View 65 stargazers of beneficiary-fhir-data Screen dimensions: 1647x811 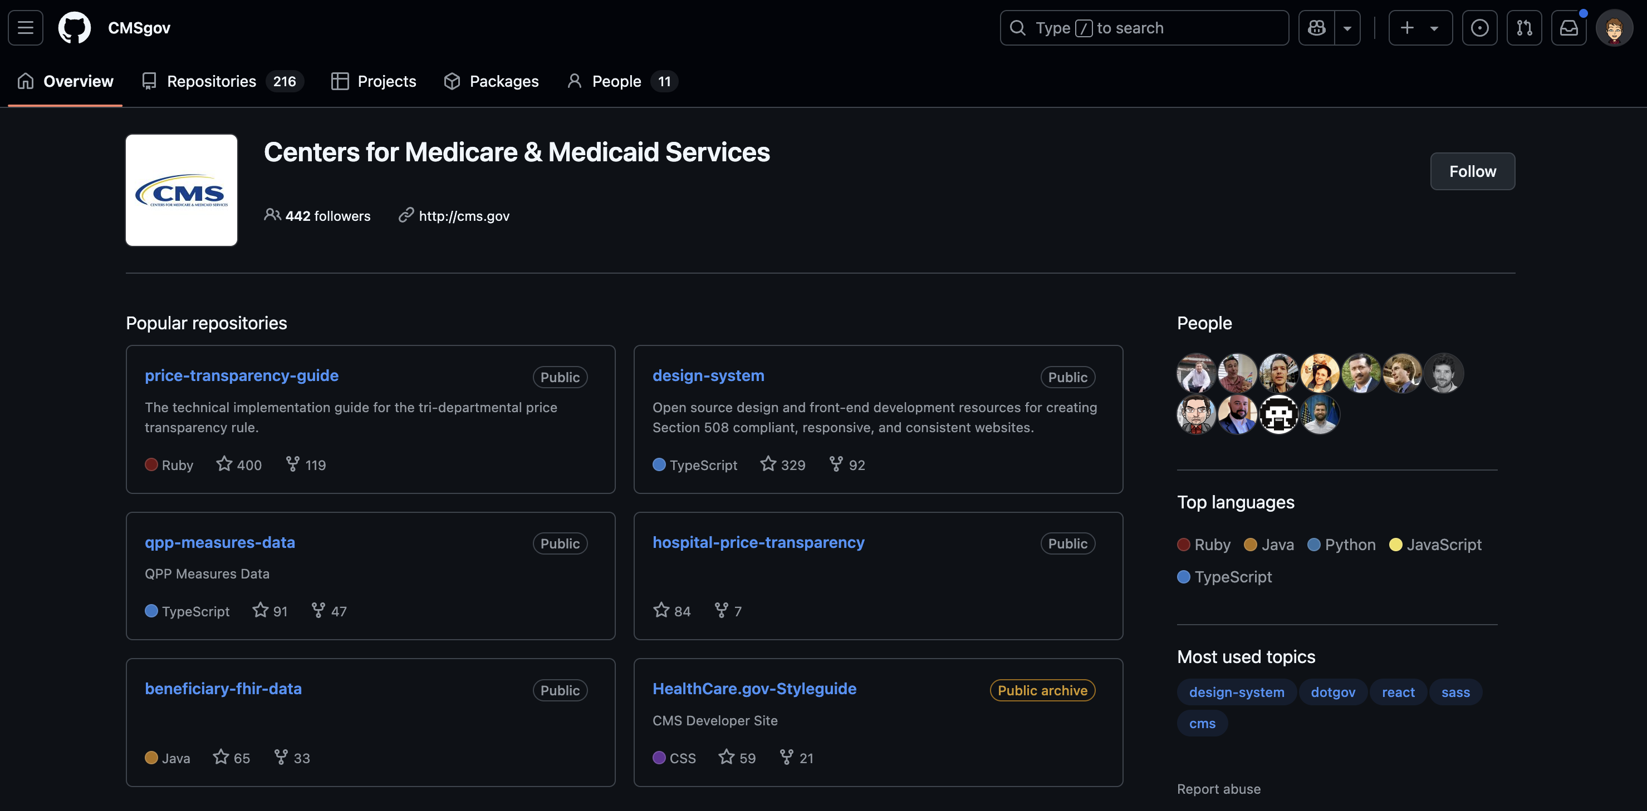coord(232,758)
